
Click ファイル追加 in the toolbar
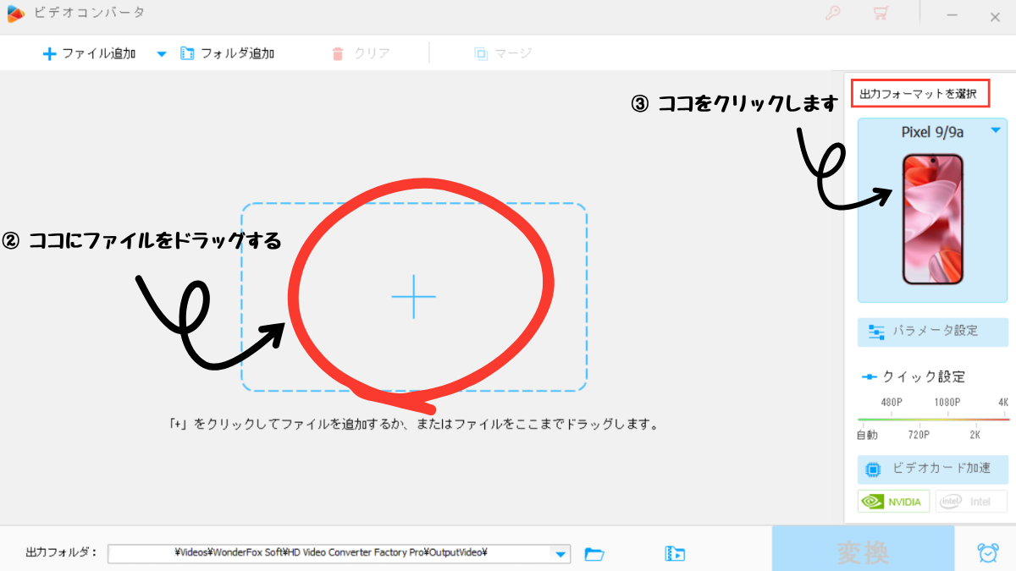[x=89, y=53]
